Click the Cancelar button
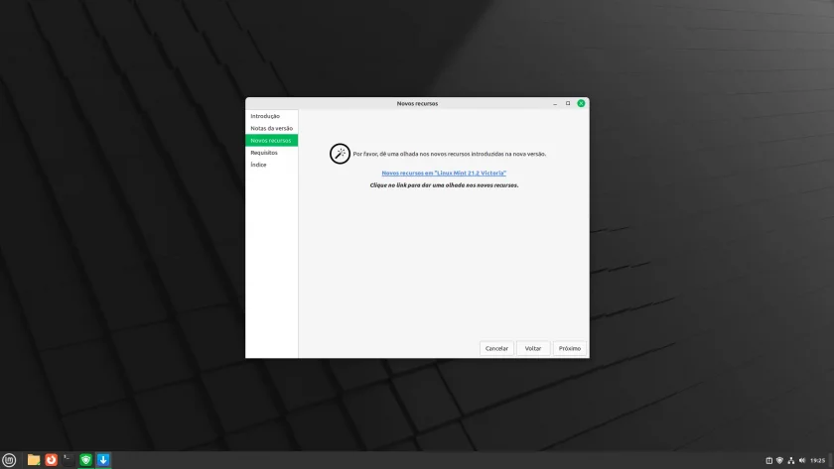 (x=496, y=348)
